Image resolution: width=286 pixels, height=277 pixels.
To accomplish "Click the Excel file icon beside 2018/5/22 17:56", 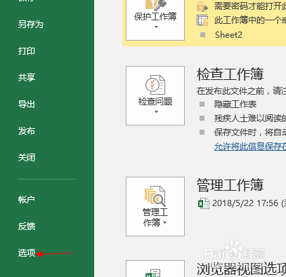I will pos(203,203).
